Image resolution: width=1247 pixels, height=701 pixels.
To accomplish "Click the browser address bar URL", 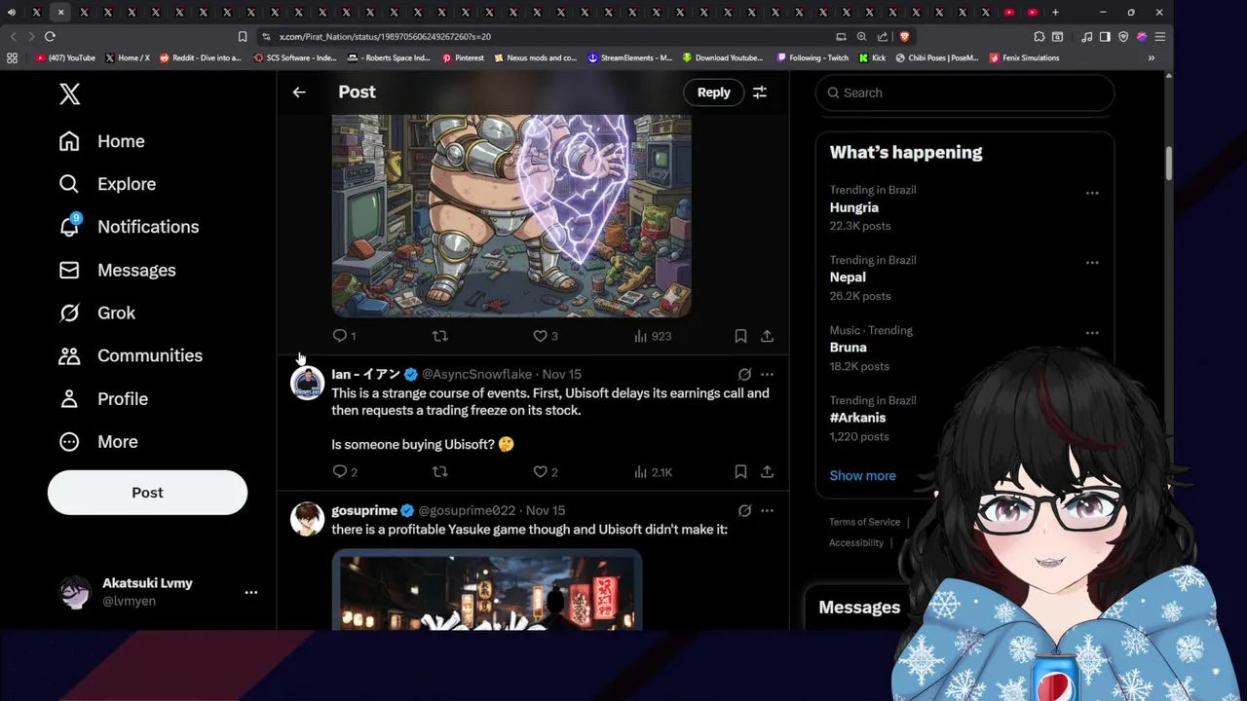I will (385, 37).
